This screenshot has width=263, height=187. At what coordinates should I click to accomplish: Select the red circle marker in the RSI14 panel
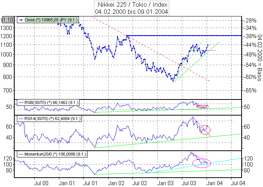pyautogui.click(x=205, y=130)
